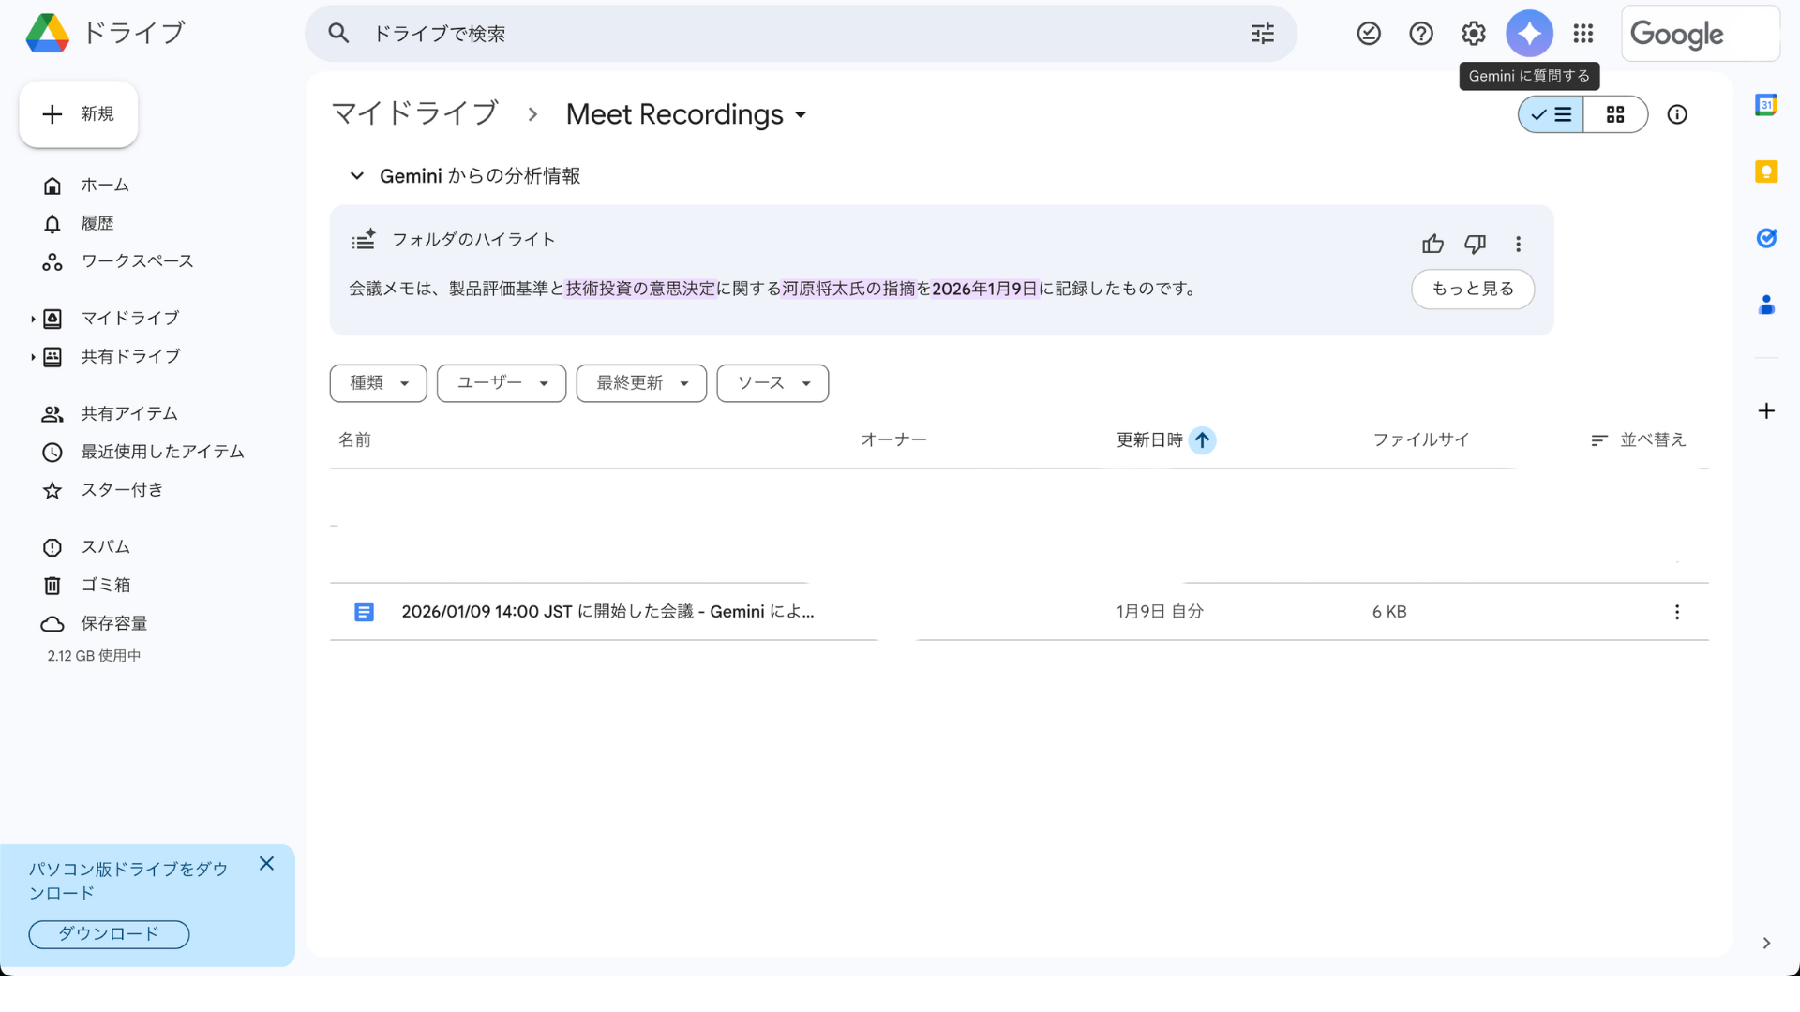
Task: Click the Gemini sparkle icon
Action: click(x=1529, y=34)
